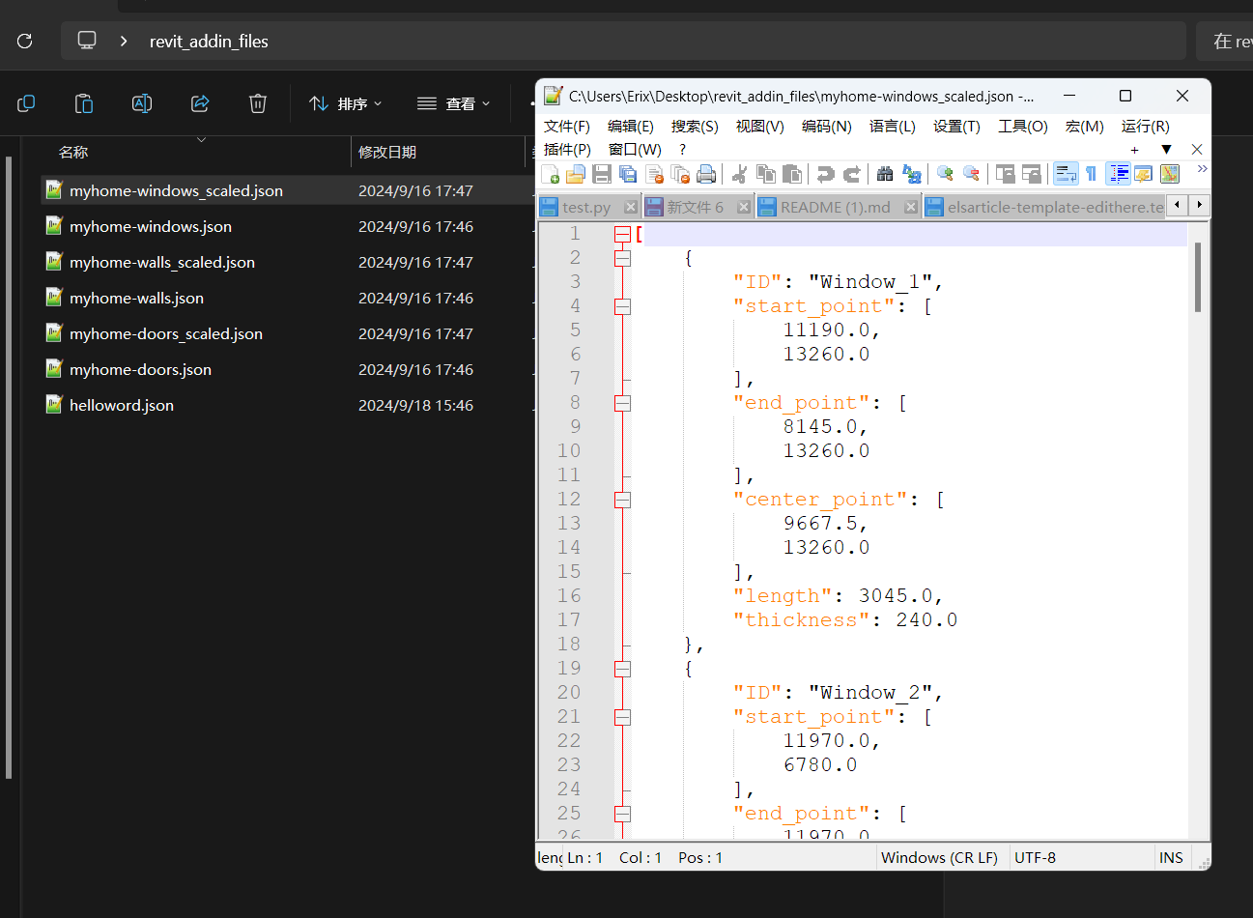The image size is (1253, 918).
Task: Click the Delete trash icon in Explorer
Action: pos(258,103)
